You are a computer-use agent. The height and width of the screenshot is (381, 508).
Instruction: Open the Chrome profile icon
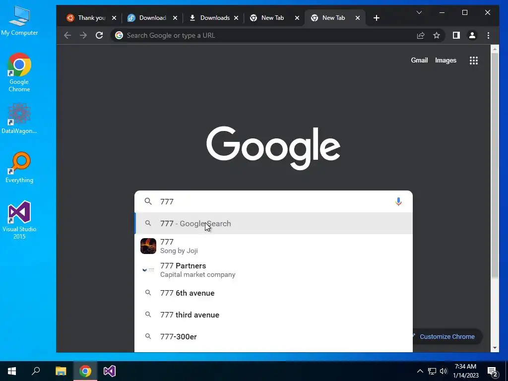(472, 35)
